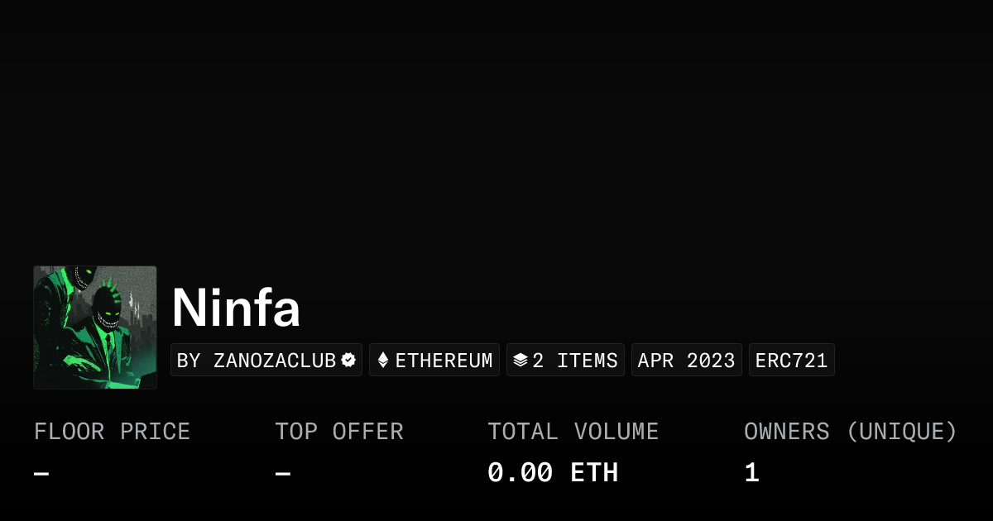Open the Ninfa collection thumbnail image
The height and width of the screenshot is (521, 993).
[95, 327]
